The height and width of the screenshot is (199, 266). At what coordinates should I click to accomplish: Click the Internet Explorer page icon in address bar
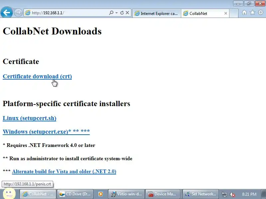coord(28,13)
